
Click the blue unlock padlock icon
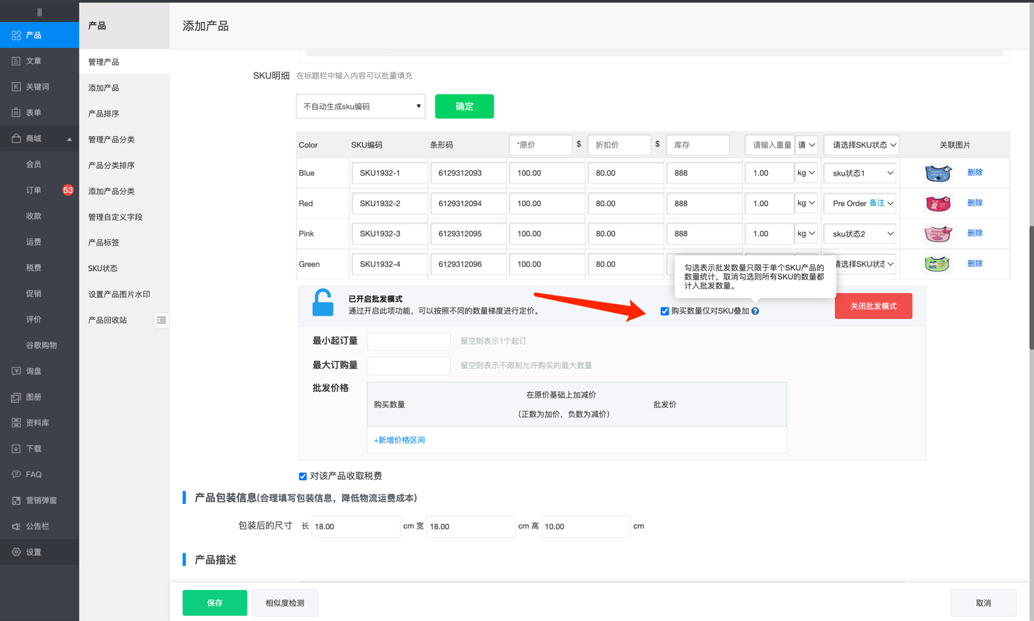click(x=323, y=303)
